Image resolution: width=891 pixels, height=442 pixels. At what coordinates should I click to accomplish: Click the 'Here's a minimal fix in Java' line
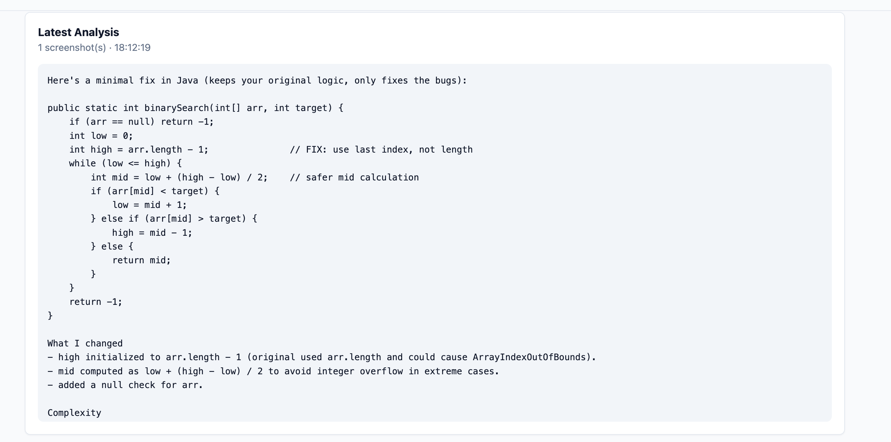click(257, 80)
